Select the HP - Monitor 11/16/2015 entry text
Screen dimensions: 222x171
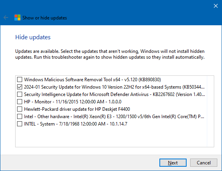click(x=73, y=102)
